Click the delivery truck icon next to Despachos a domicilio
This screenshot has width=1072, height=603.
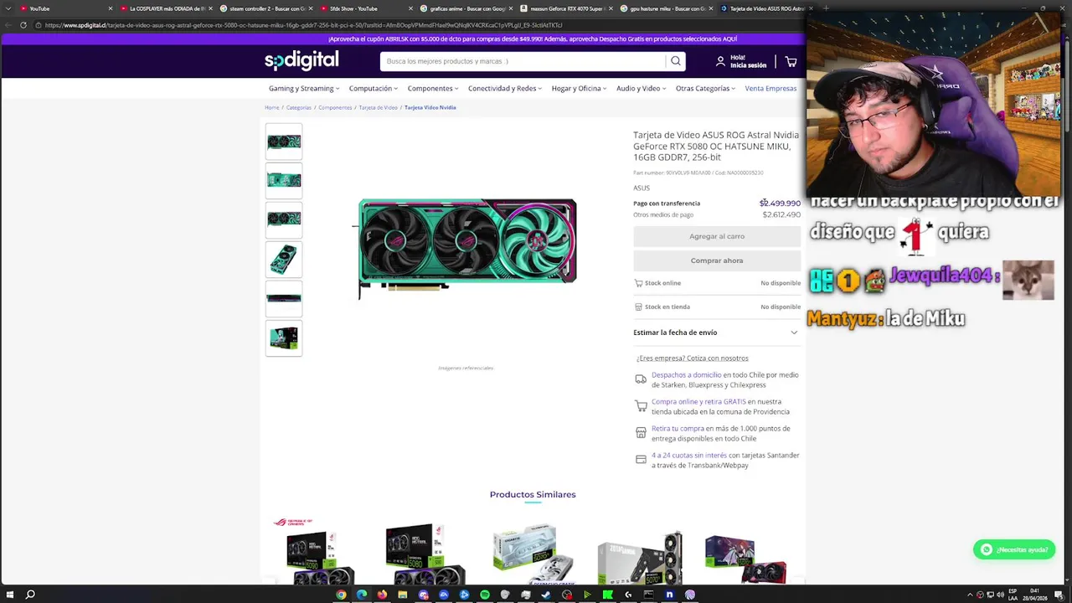tap(641, 379)
